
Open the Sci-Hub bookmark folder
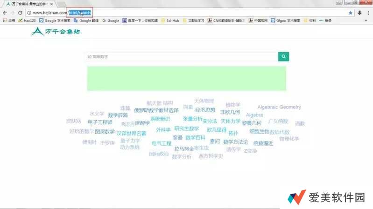point(170,20)
